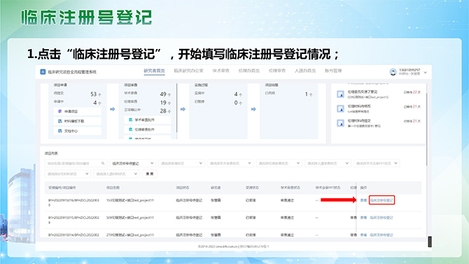The width and height of the screenshot is (469, 264).
Task: Expand the 请选择学术审查状态 dropdown
Action: [230, 163]
